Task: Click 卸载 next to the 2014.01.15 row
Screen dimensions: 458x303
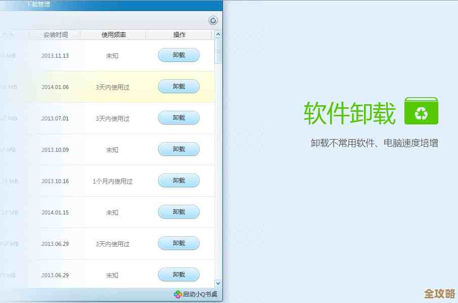Action: [178, 211]
